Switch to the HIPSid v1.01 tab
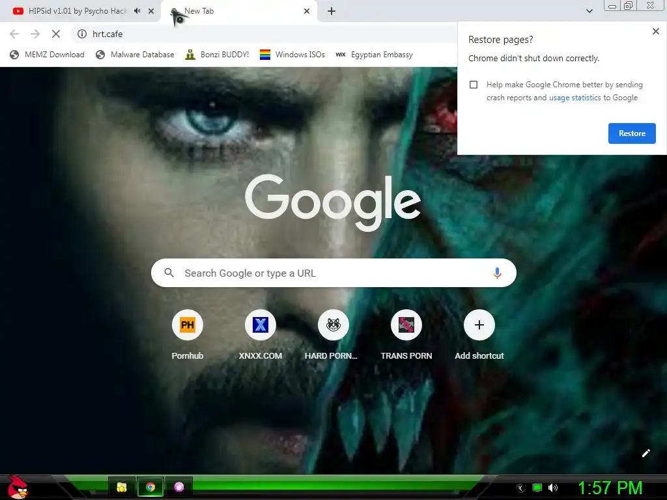 pos(77,11)
